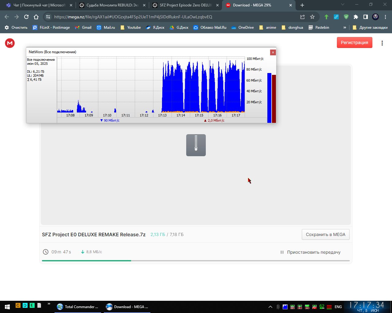Click blue download level bar in NetWorx
This screenshot has height=313, width=392.
click(269, 98)
